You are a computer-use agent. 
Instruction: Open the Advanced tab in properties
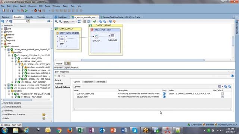pos(100,82)
